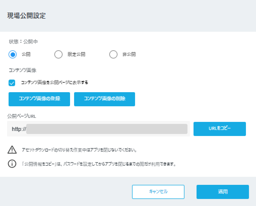Copy the link with URLをコピー
The width and height of the screenshot is (256, 206).
pos(219,129)
